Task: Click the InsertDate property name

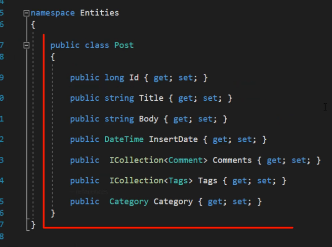Action: click(x=173, y=139)
